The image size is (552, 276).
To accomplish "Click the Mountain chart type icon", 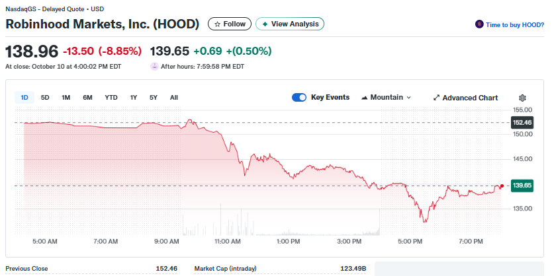I will pyautogui.click(x=364, y=98).
